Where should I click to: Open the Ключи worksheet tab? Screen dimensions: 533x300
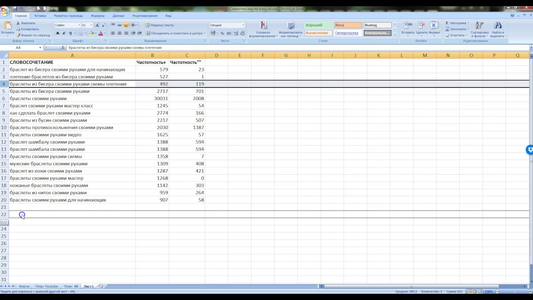coord(24,286)
